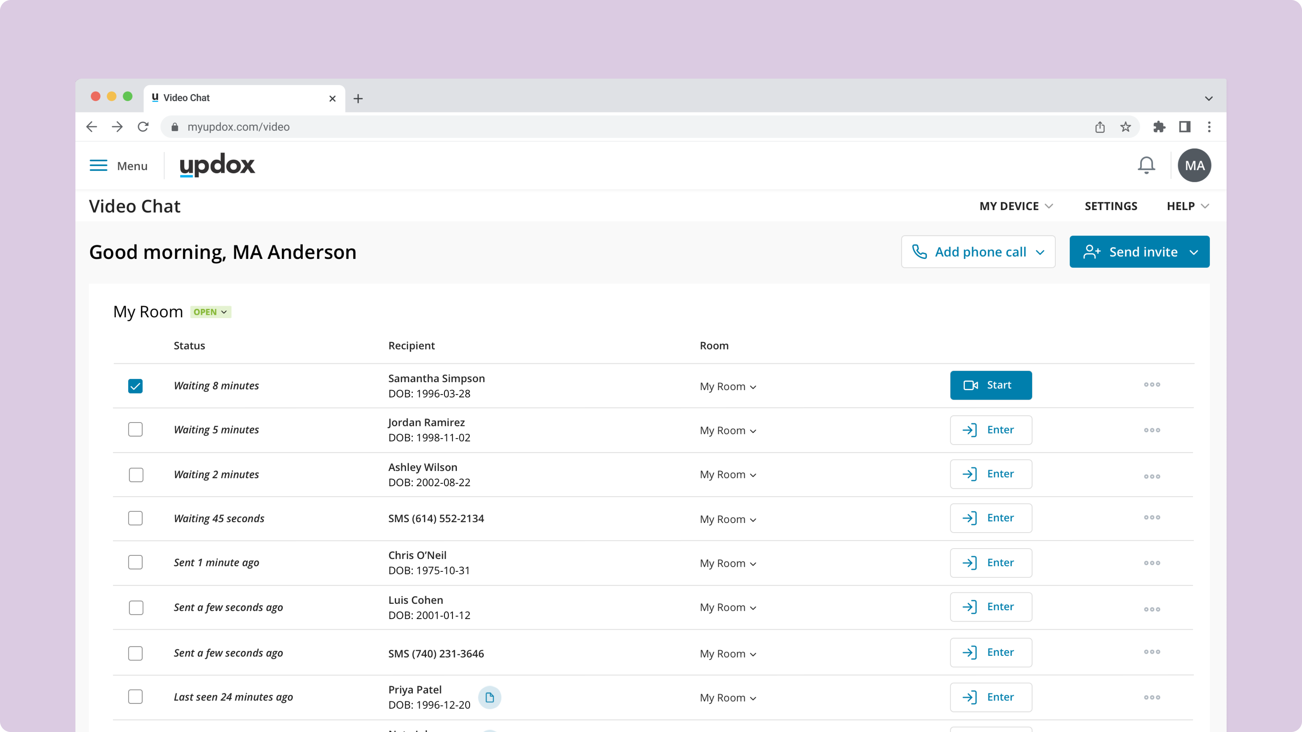Bookmark this page with the star icon
Viewport: 1302px width, 732px height.
(1125, 127)
